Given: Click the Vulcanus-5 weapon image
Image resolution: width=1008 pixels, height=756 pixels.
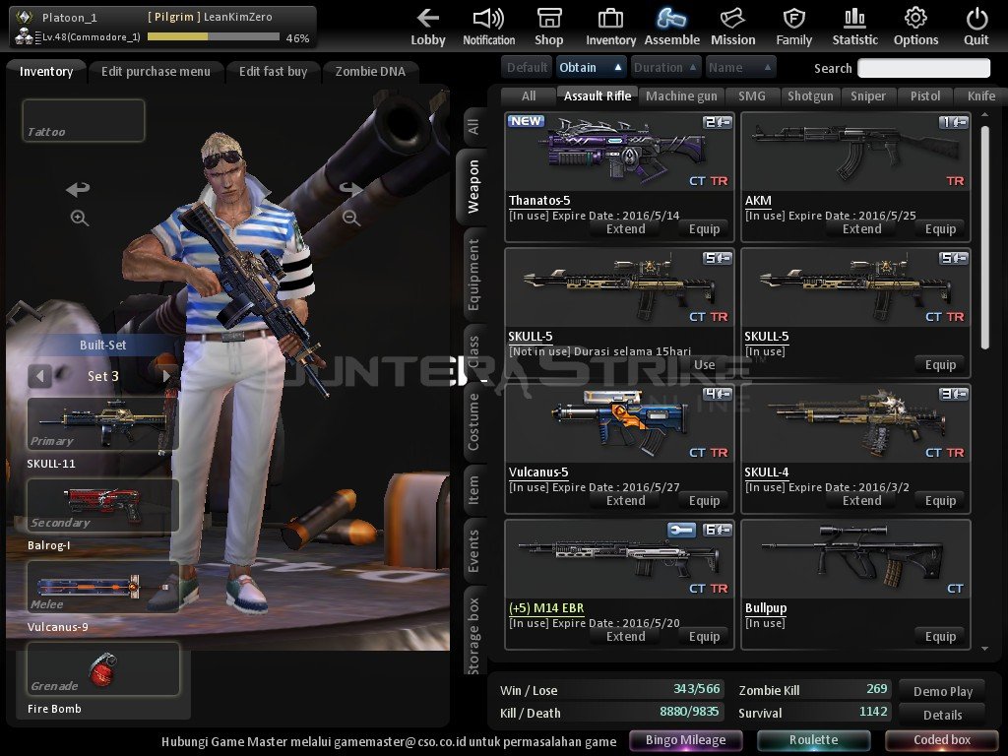Looking at the screenshot, I should tap(620, 423).
